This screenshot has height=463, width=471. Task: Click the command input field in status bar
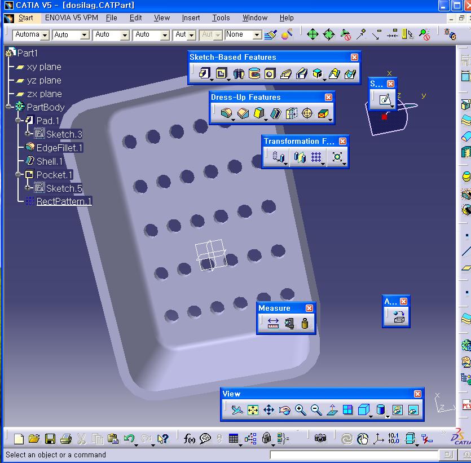[354, 455]
